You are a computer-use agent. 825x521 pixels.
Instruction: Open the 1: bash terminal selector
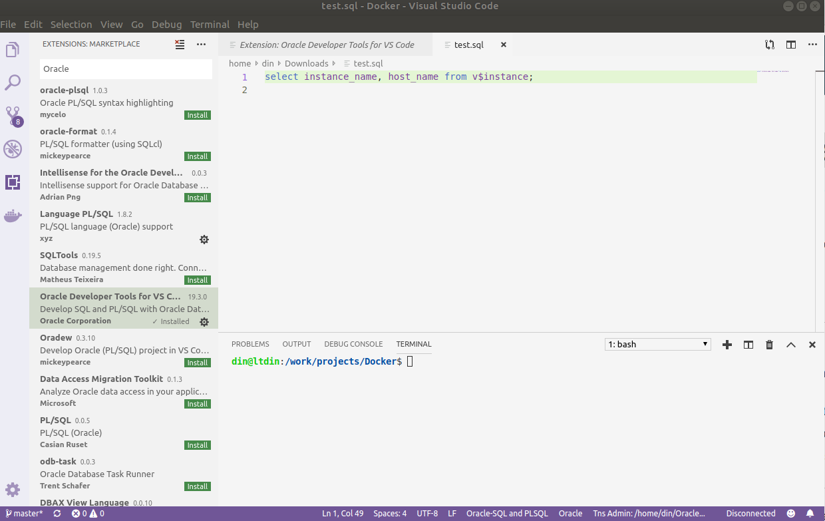click(657, 344)
